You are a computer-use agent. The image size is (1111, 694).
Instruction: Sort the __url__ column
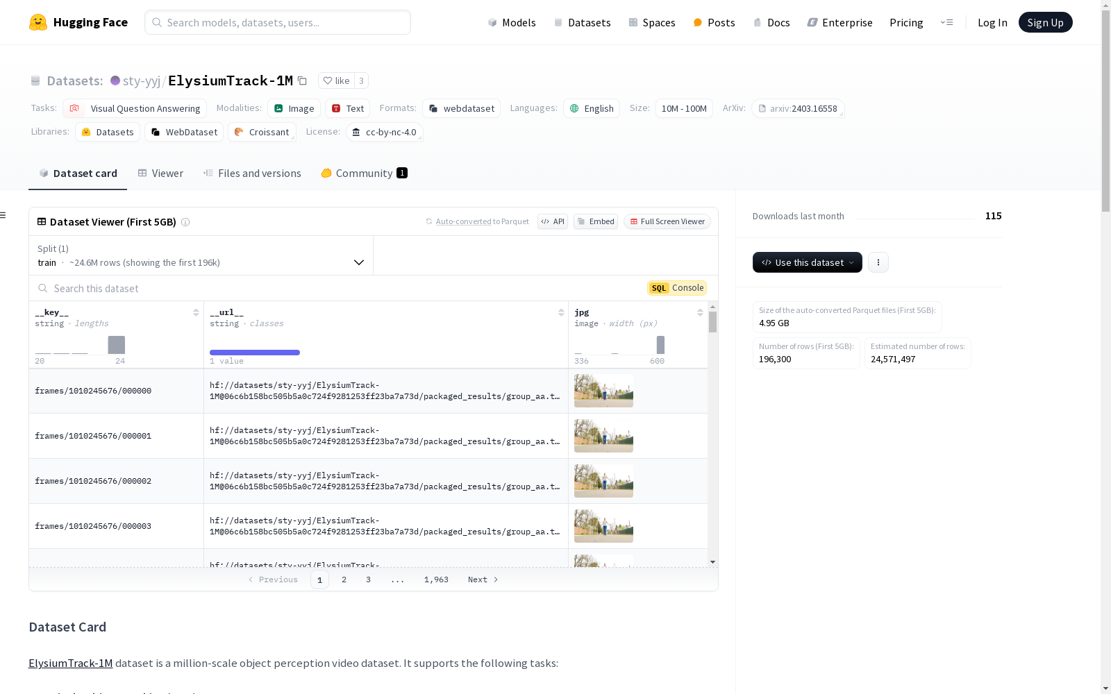coord(561,313)
